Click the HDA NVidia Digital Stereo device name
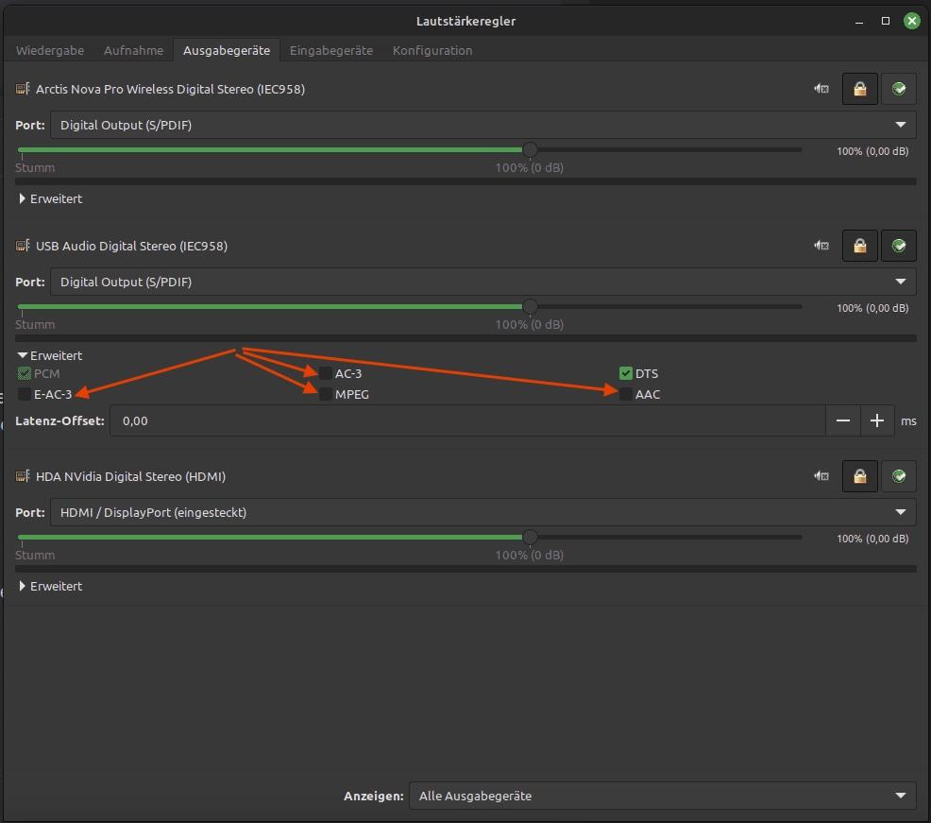Viewport: 931px width, 823px height. pyautogui.click(x=130, y=476)
